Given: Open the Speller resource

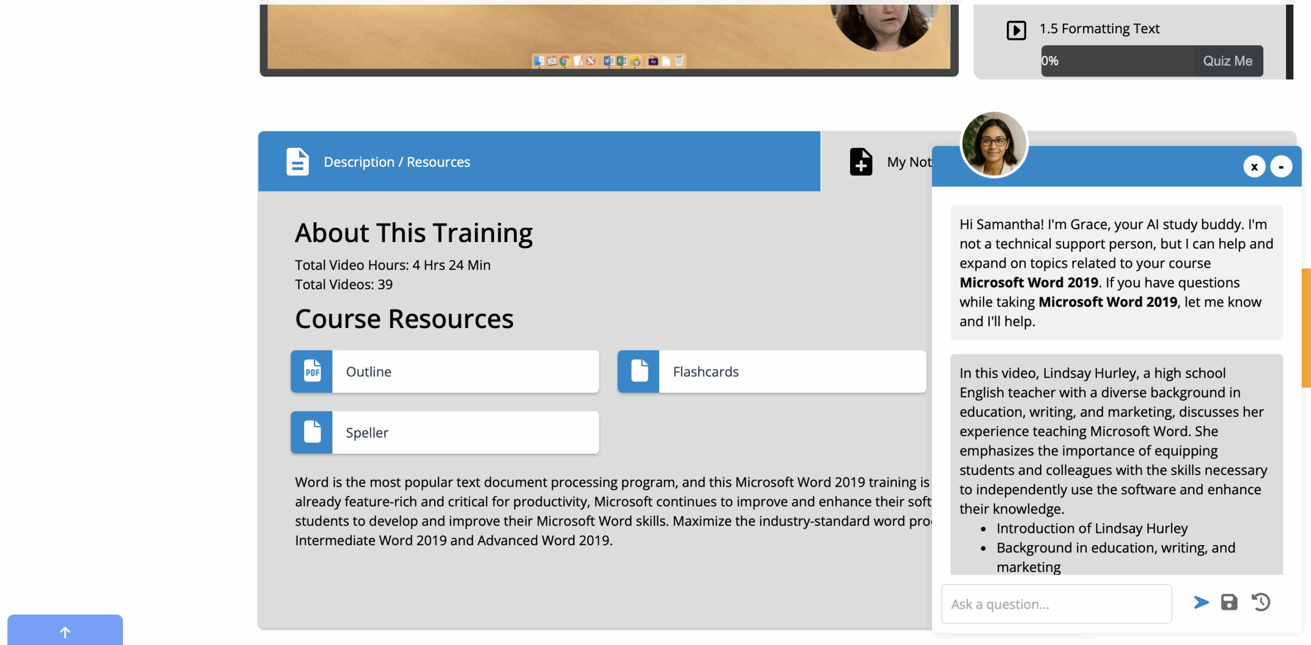Looking at the screenshot, I should point(445,433).
